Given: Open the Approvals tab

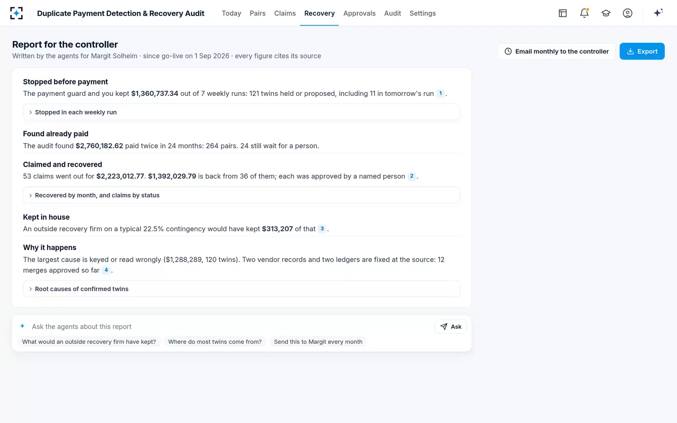Looking at the screenshot, I should (360, 13).
